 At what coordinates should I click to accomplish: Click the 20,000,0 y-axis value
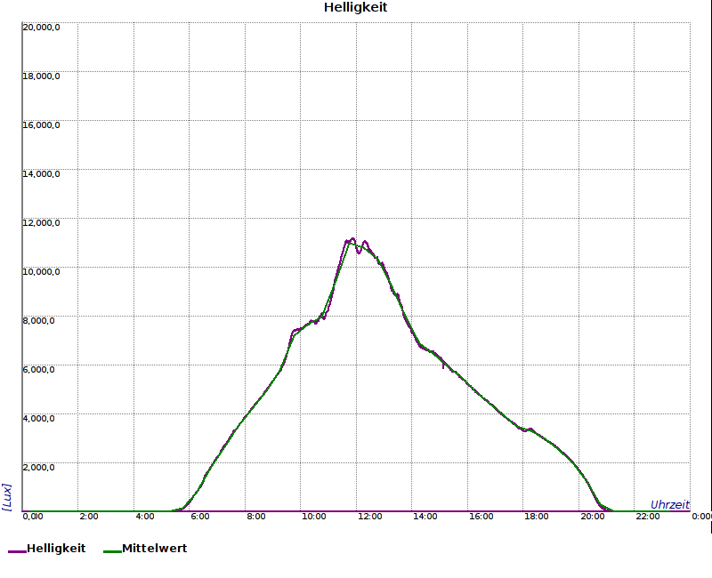41,28
